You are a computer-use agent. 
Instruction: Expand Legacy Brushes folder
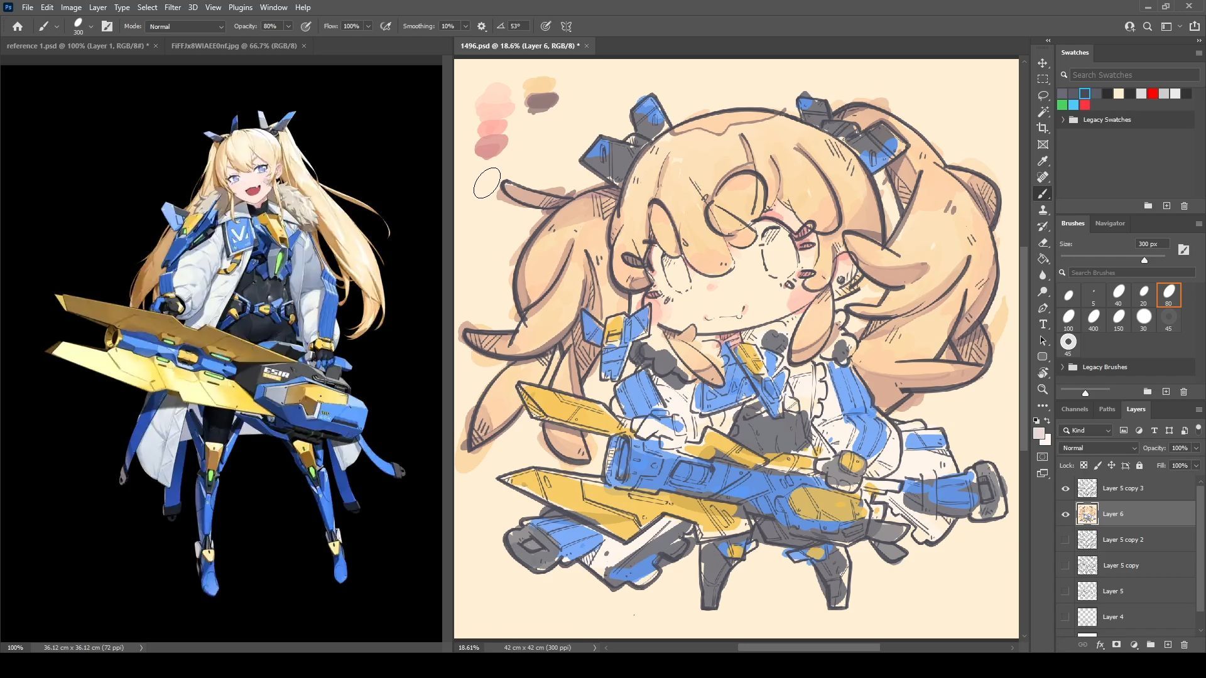(1063, 367)
